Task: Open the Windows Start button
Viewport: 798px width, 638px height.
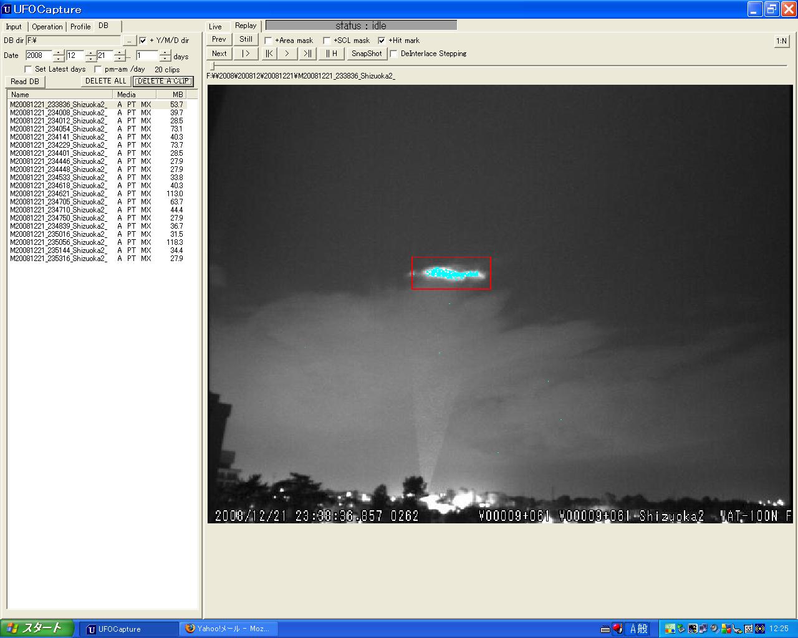Action: [37, 628]
